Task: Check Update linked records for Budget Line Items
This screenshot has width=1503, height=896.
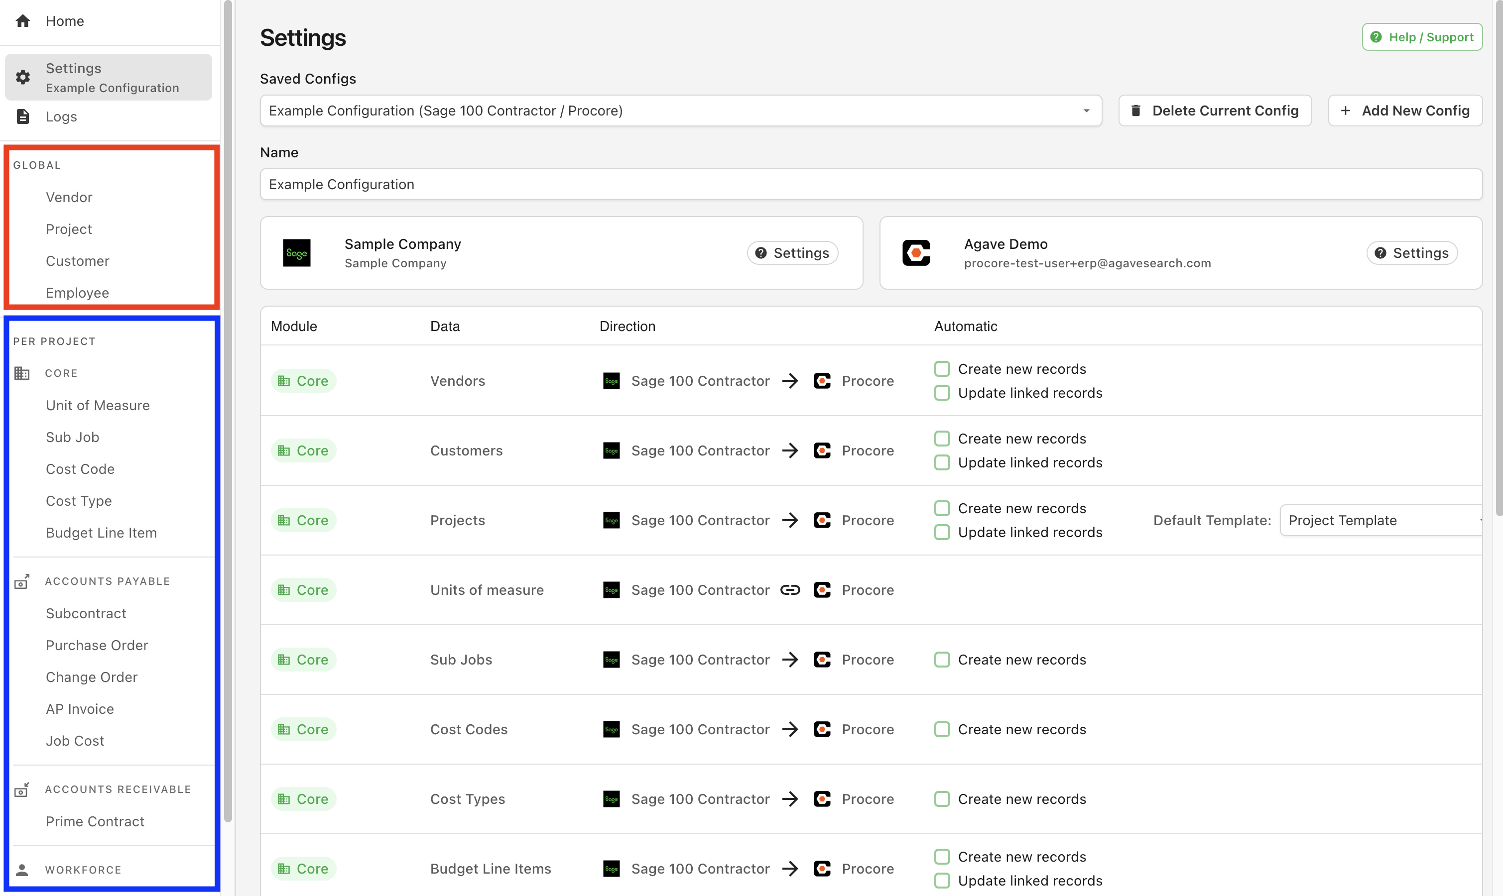Action: 942,881
